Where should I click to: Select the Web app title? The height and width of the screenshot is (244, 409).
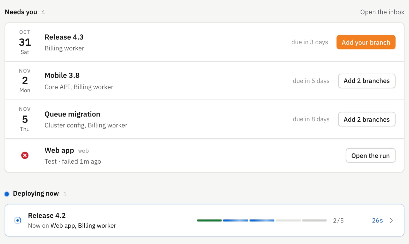tap(59, 150)
